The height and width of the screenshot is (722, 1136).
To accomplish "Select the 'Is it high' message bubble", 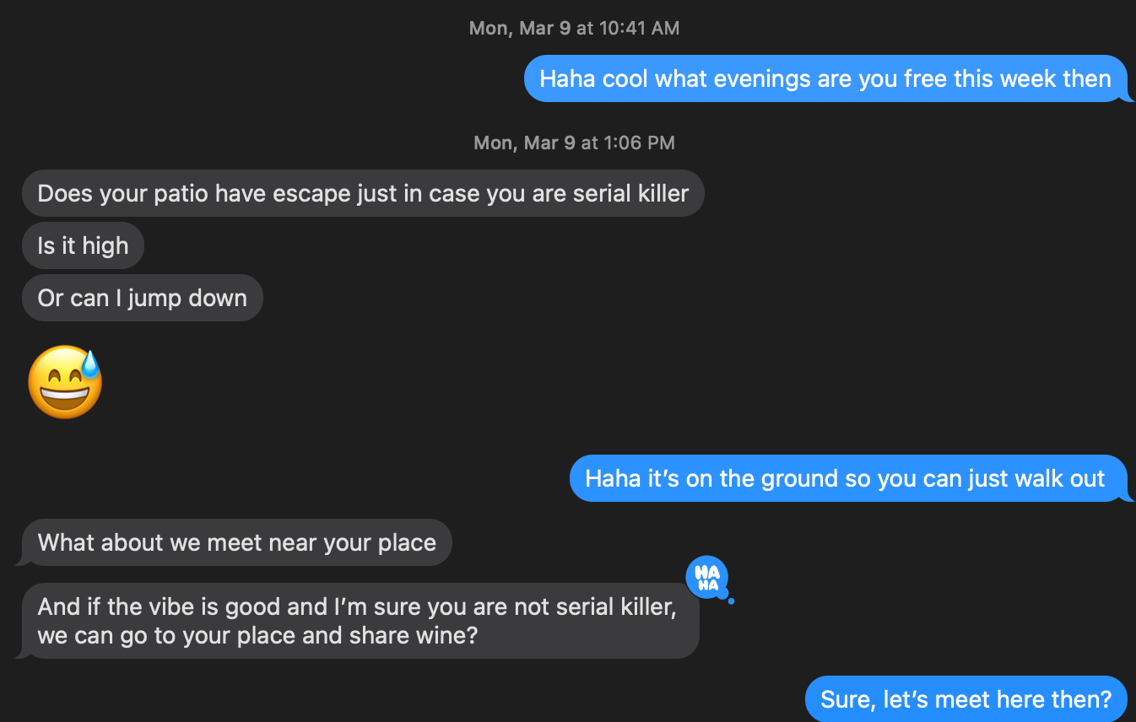I will tap(83, 246).
